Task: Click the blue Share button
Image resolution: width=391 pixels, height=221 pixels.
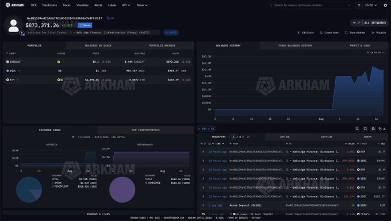Action: tap(85, 25)
